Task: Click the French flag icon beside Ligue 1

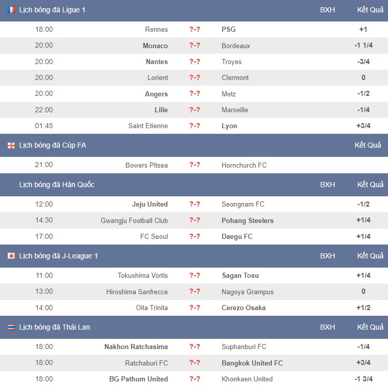Action: [x=11, y=10]
